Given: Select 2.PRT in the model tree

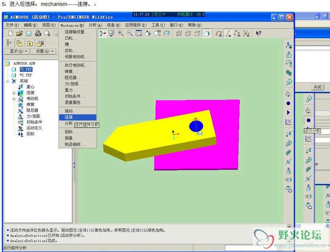Looking at the screenshot, I should coord(26,75).
